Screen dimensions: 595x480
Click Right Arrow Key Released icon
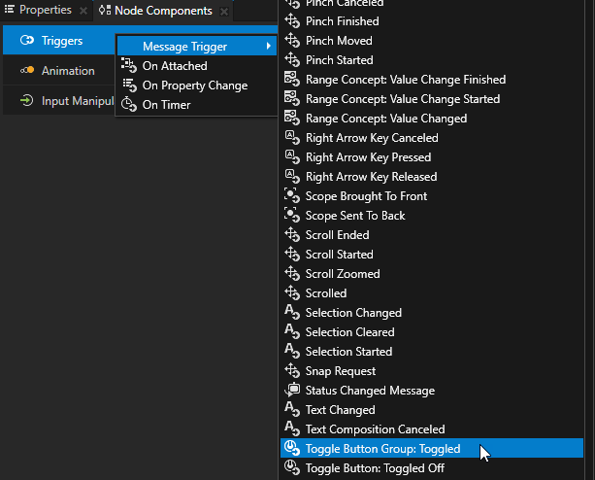[x=292, y=176]
